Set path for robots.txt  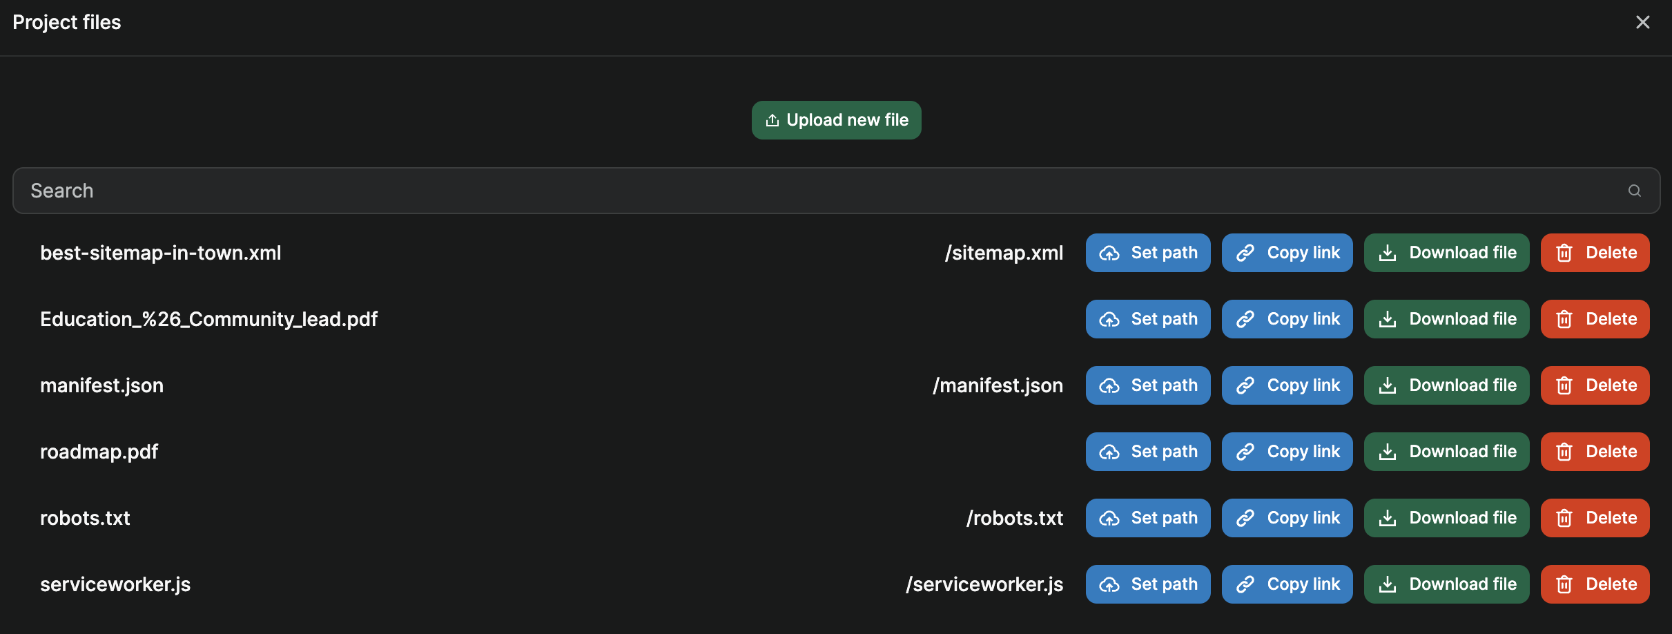click(x=1147, y=518)
